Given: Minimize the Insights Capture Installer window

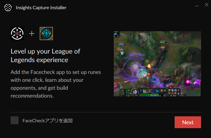Looking at the screenshot, I should coord(197,6).
